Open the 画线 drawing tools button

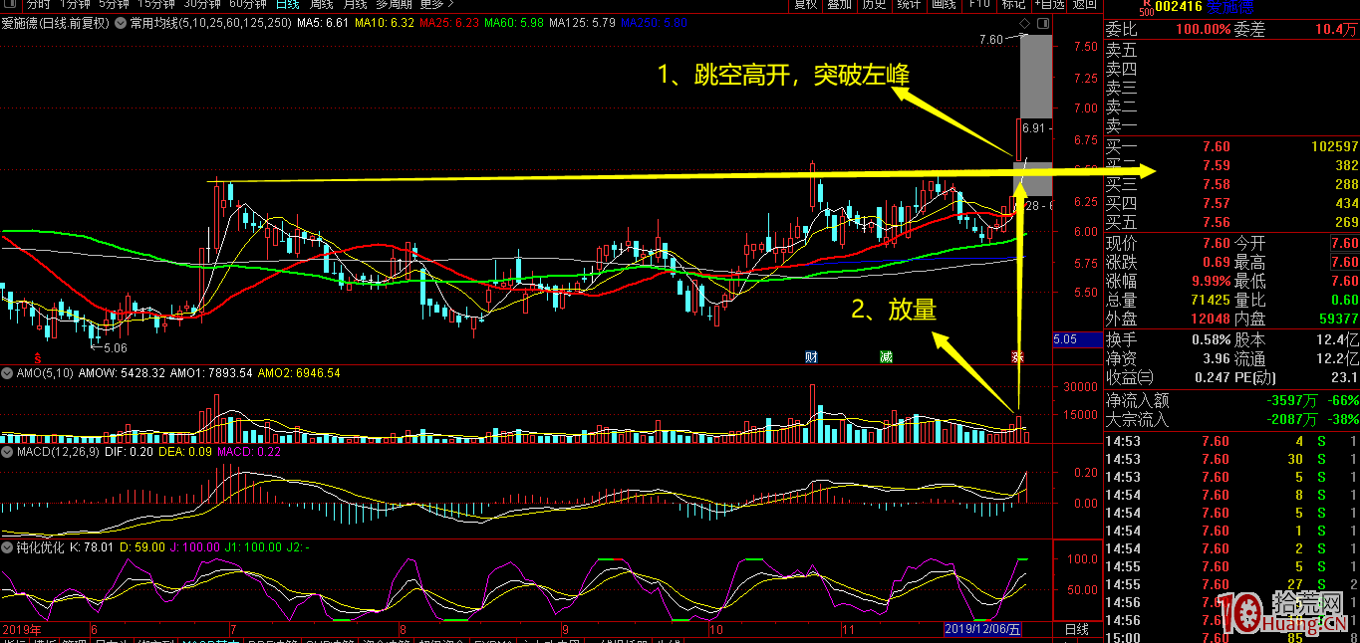(x=943, y=5)
